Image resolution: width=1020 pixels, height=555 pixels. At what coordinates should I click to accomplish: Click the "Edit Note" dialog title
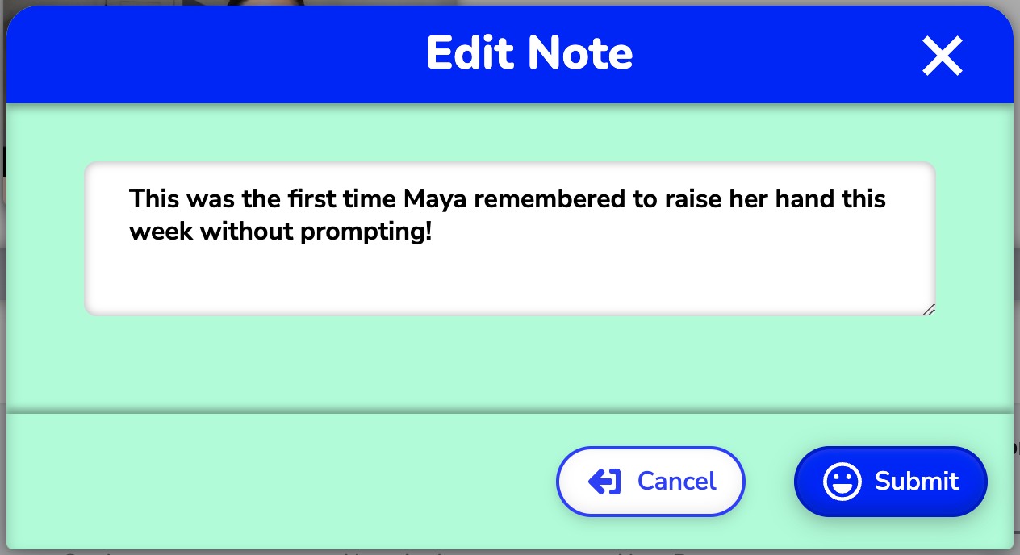(529, 53)
